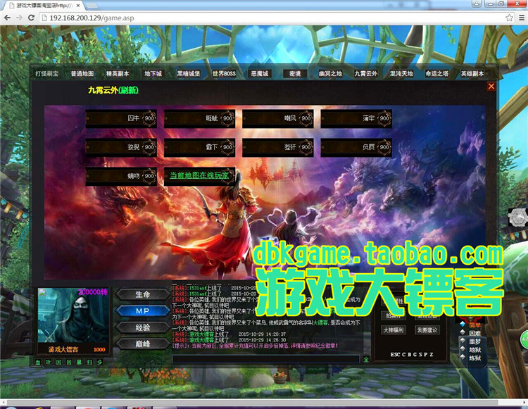This screenshot has height=409, width=528.
Task: Click the 生命 health bar
Action: (x=143, y=294)
